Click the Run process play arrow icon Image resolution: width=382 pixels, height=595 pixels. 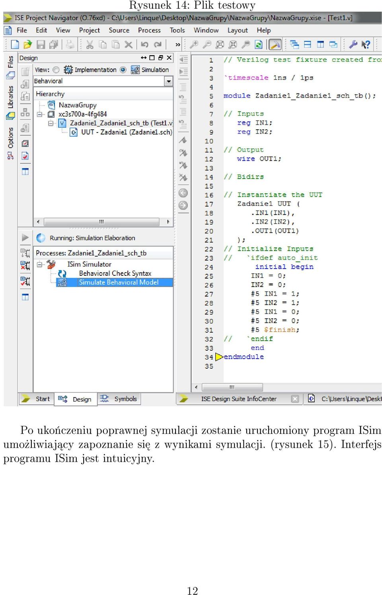(25, 238)
